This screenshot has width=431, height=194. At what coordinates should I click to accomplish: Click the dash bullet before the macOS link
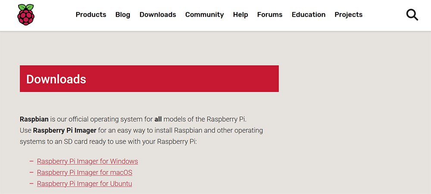click(x=31, y=173)
